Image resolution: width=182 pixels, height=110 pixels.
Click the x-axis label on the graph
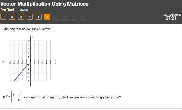(55, 63)
